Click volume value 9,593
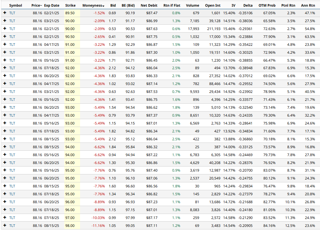Viewport: 320px width, 231px height. tap(194, 92)
